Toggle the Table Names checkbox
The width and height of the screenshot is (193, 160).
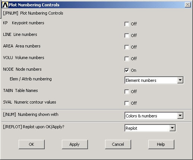(127, 92)
